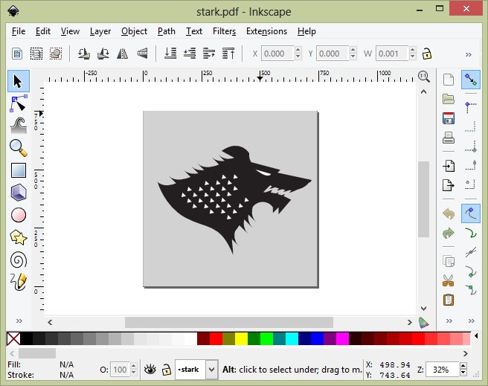Viewport: 488px width, 386px height.
Task: Click Deselect icon in toolbar
Action: [x=56, y=54]
